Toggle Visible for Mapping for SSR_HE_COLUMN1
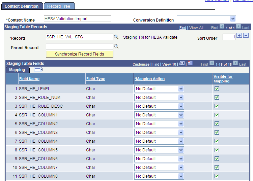 (x=217, y=115)
